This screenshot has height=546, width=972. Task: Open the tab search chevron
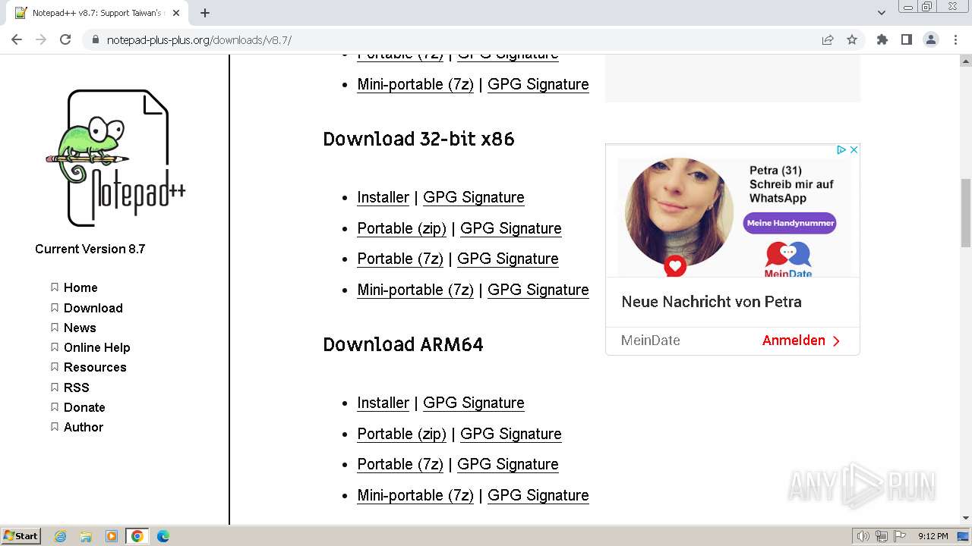pyautogui.click(x=881, y=13)
